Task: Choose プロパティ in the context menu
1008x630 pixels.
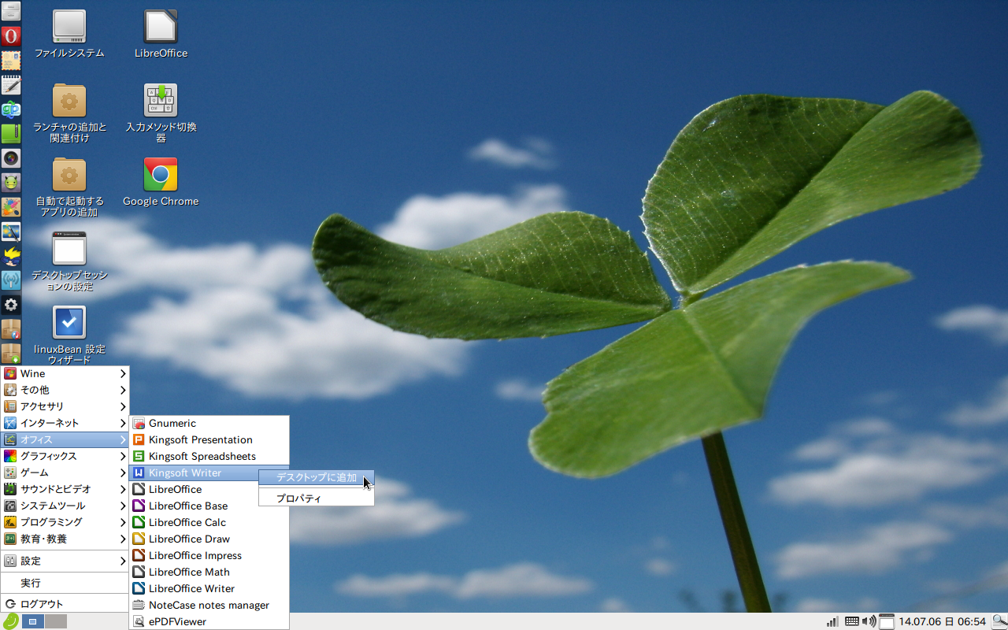Action: click(x=317, y=498)
